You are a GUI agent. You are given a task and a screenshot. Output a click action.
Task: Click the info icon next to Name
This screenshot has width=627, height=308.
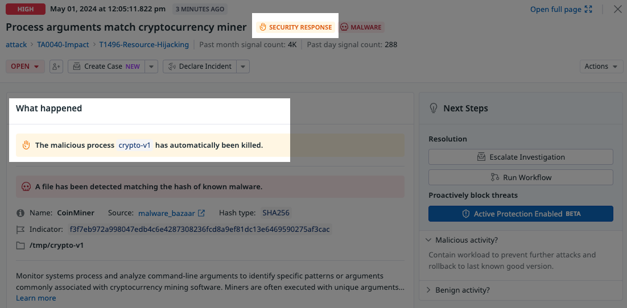20,213
